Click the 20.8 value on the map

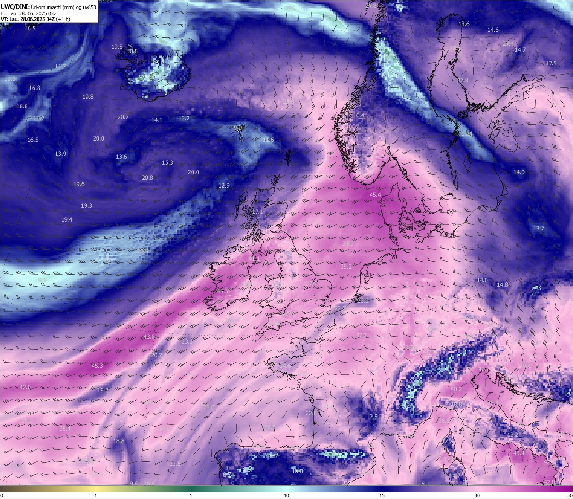(147, 178)
